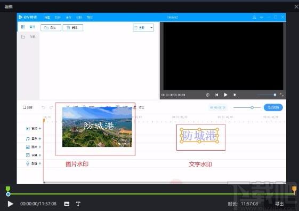Screen dimensions: 299x211
Task: Add a text watermark with the T icon
Action: coord(78,204)
